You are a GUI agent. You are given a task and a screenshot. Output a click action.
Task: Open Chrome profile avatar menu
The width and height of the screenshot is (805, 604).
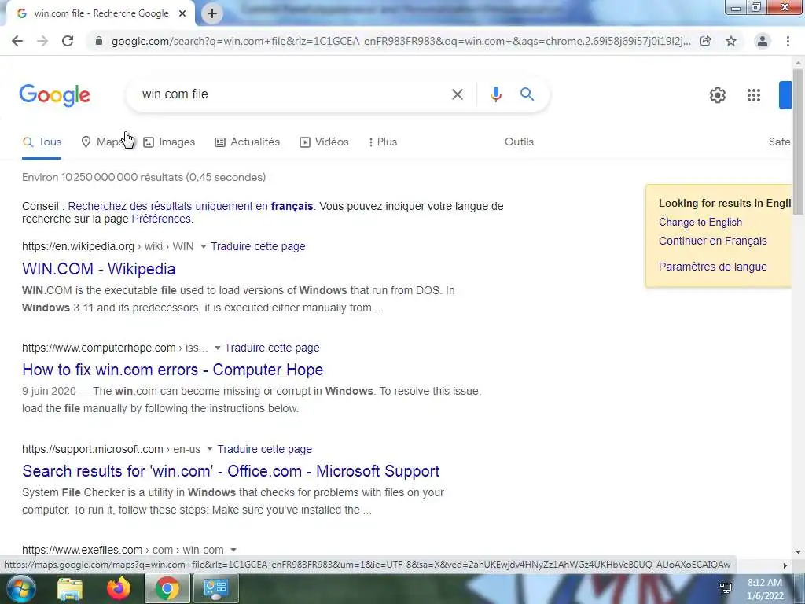763,41
